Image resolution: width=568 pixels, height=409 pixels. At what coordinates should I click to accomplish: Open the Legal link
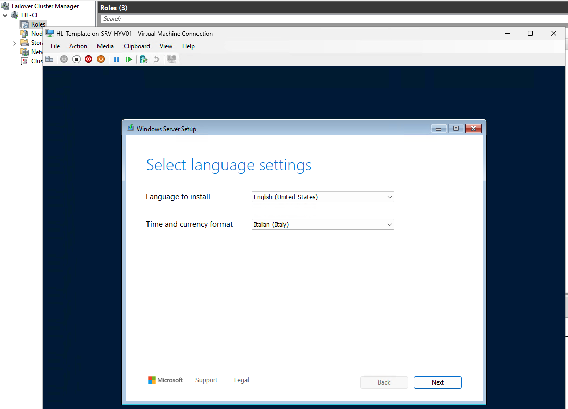(x=241, y=380)
